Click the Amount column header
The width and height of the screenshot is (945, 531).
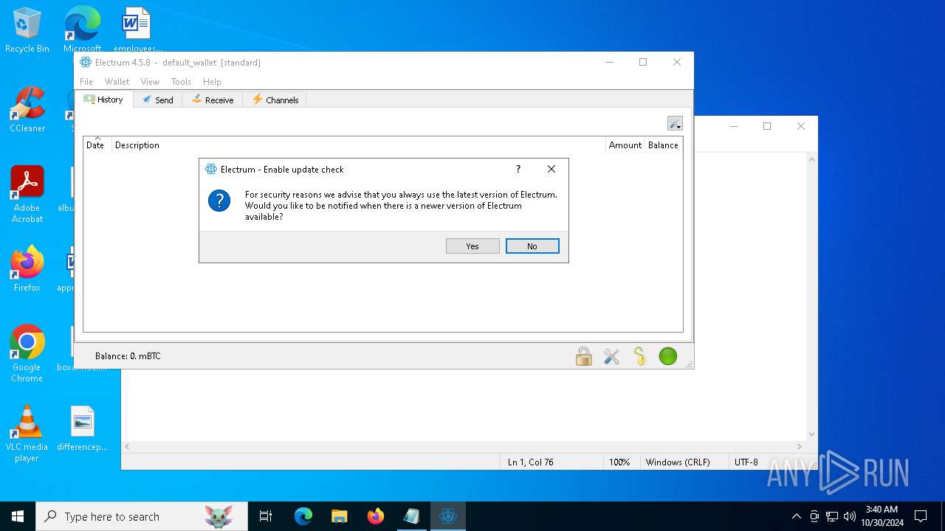click(625, 145)
